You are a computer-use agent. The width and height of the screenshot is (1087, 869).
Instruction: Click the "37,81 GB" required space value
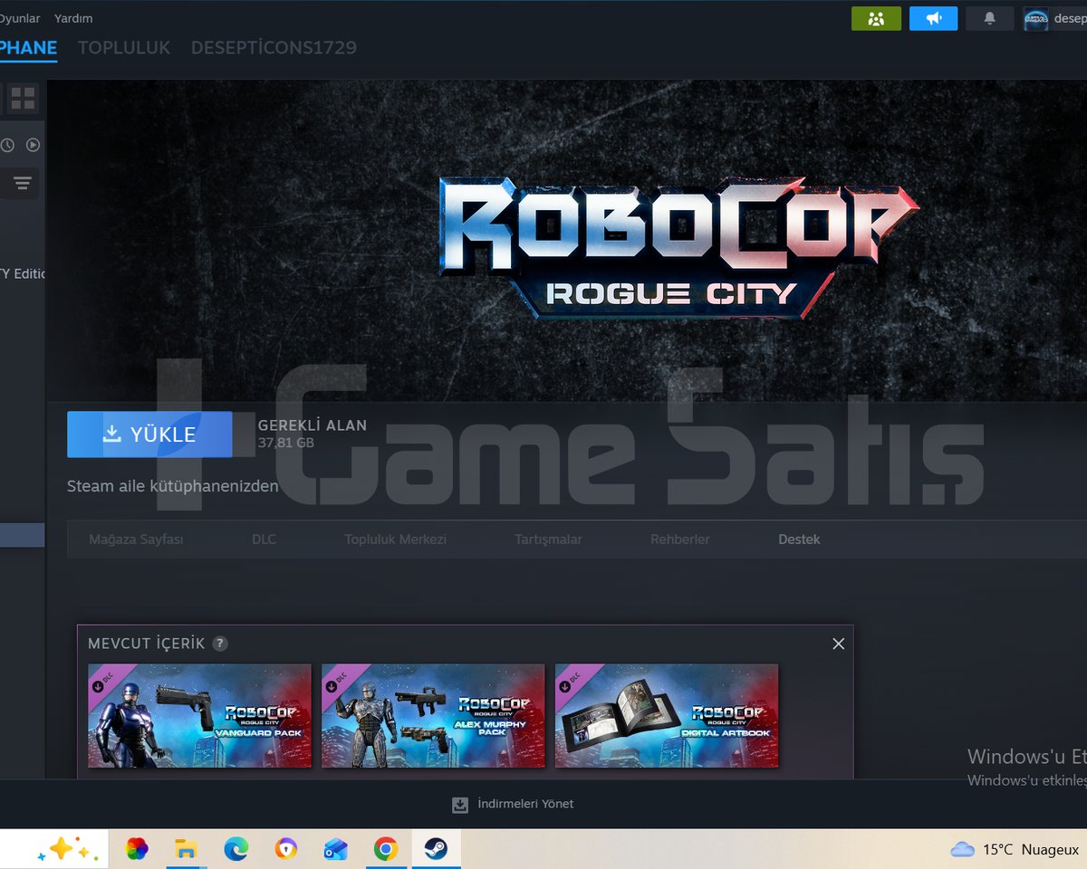[x=286, y=444]
